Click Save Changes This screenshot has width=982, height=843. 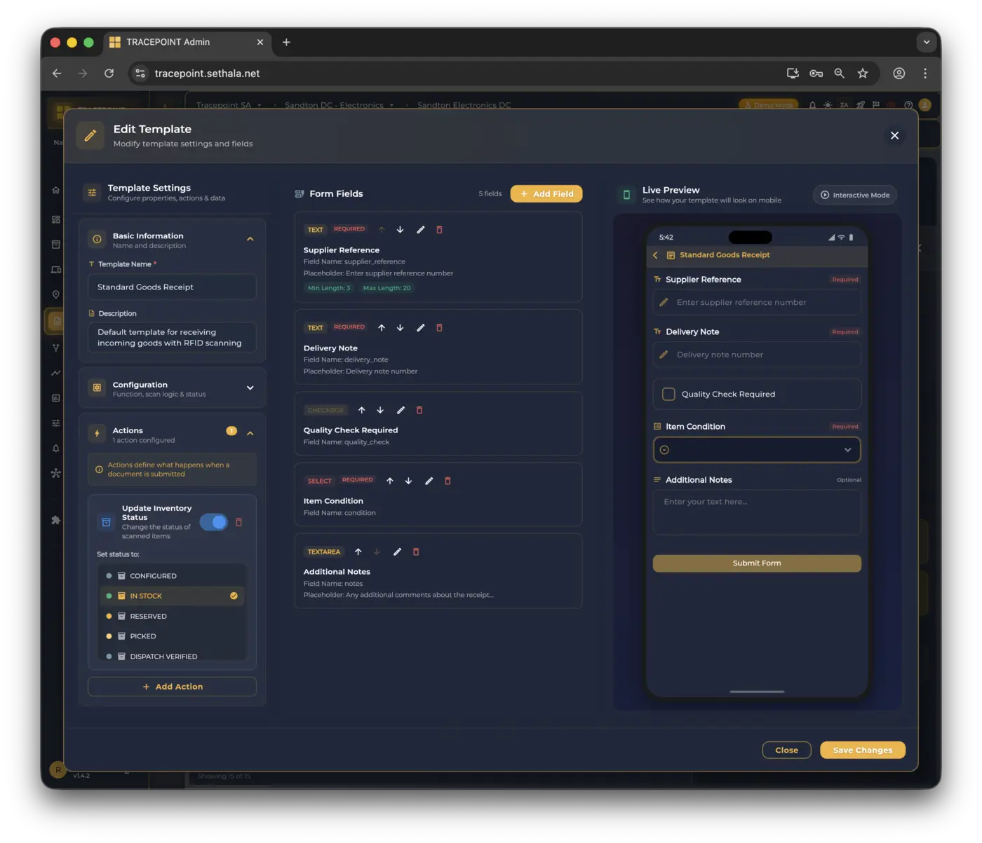862,750
